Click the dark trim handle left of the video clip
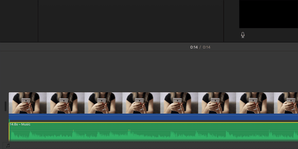 click(x=6, y=106)
